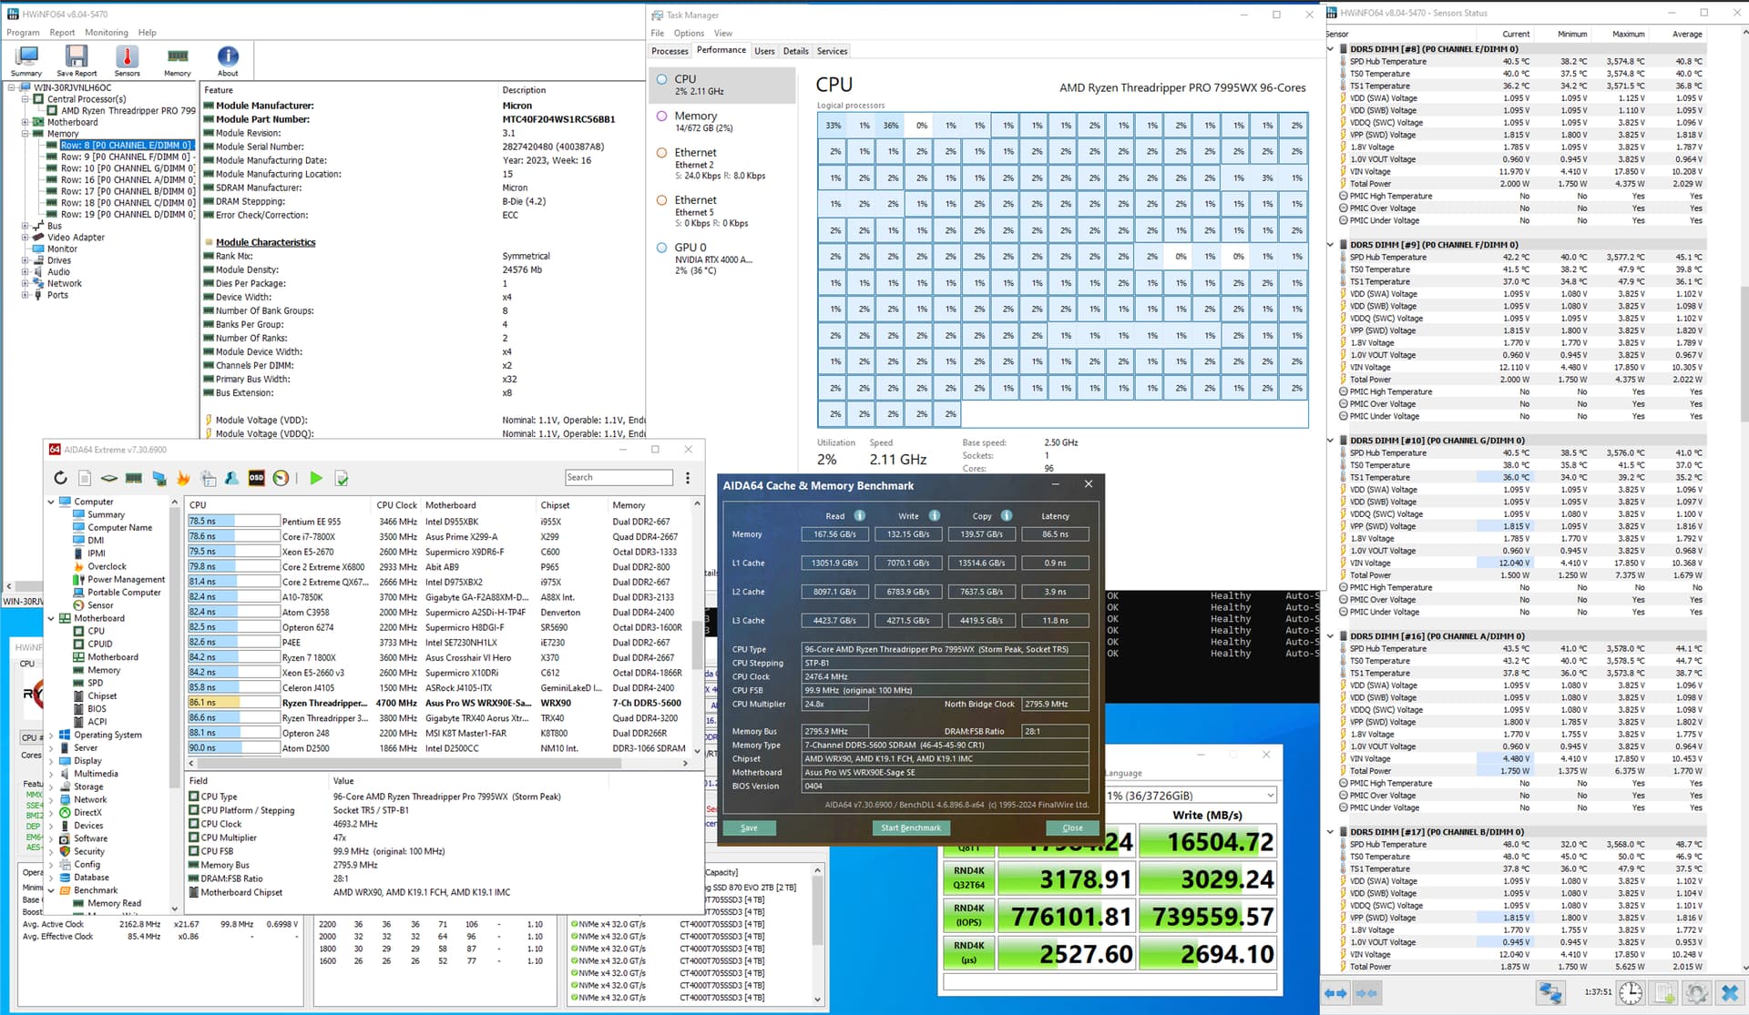Expand the Operating System tree node
Screen dimensions: 1749x1015
click(52, 735)
